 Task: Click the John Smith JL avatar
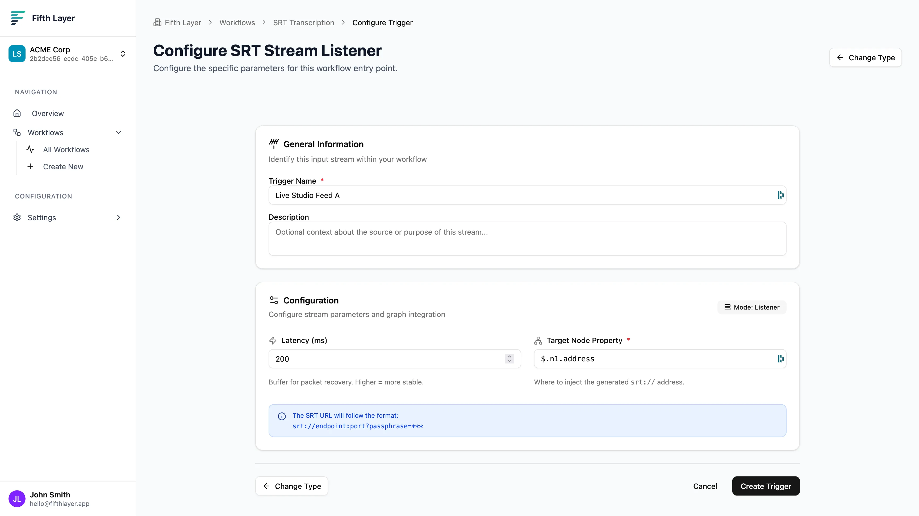coord(17,498)
